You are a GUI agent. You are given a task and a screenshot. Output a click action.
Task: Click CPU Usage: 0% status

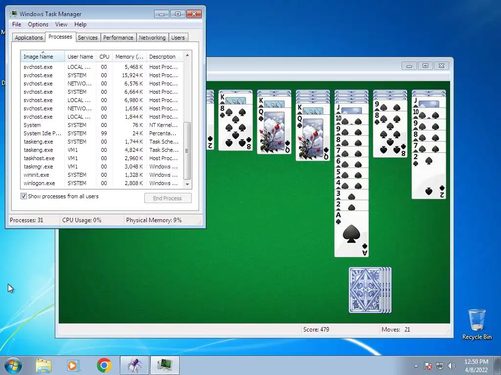(x=82, y=220)
